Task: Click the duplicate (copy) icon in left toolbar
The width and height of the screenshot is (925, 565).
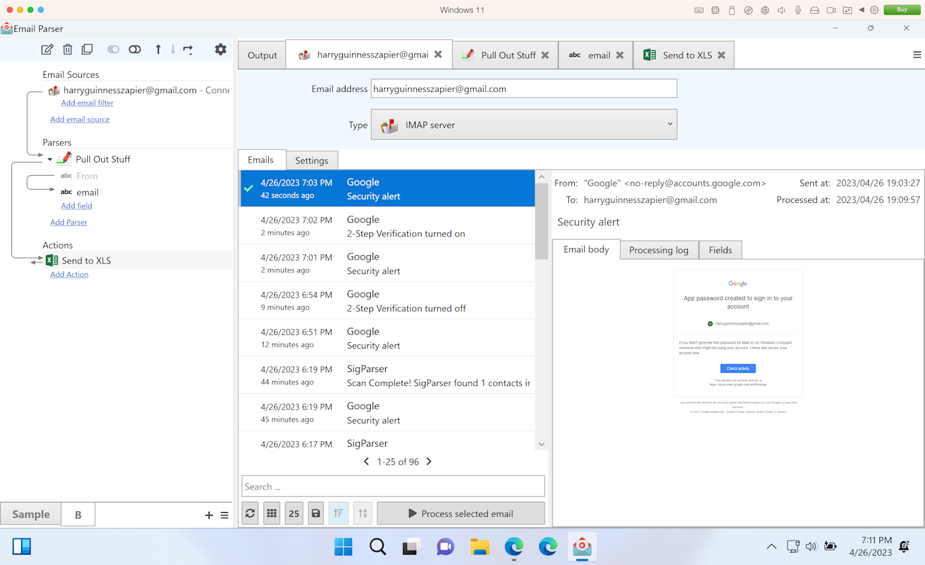Action: [87, 50]
